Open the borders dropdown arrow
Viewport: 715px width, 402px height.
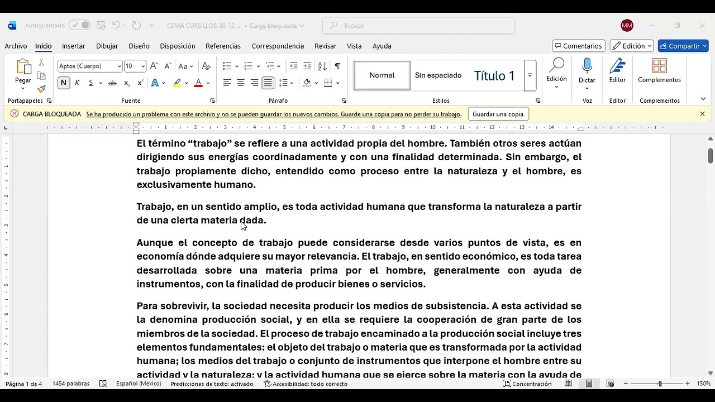point(338,83)
